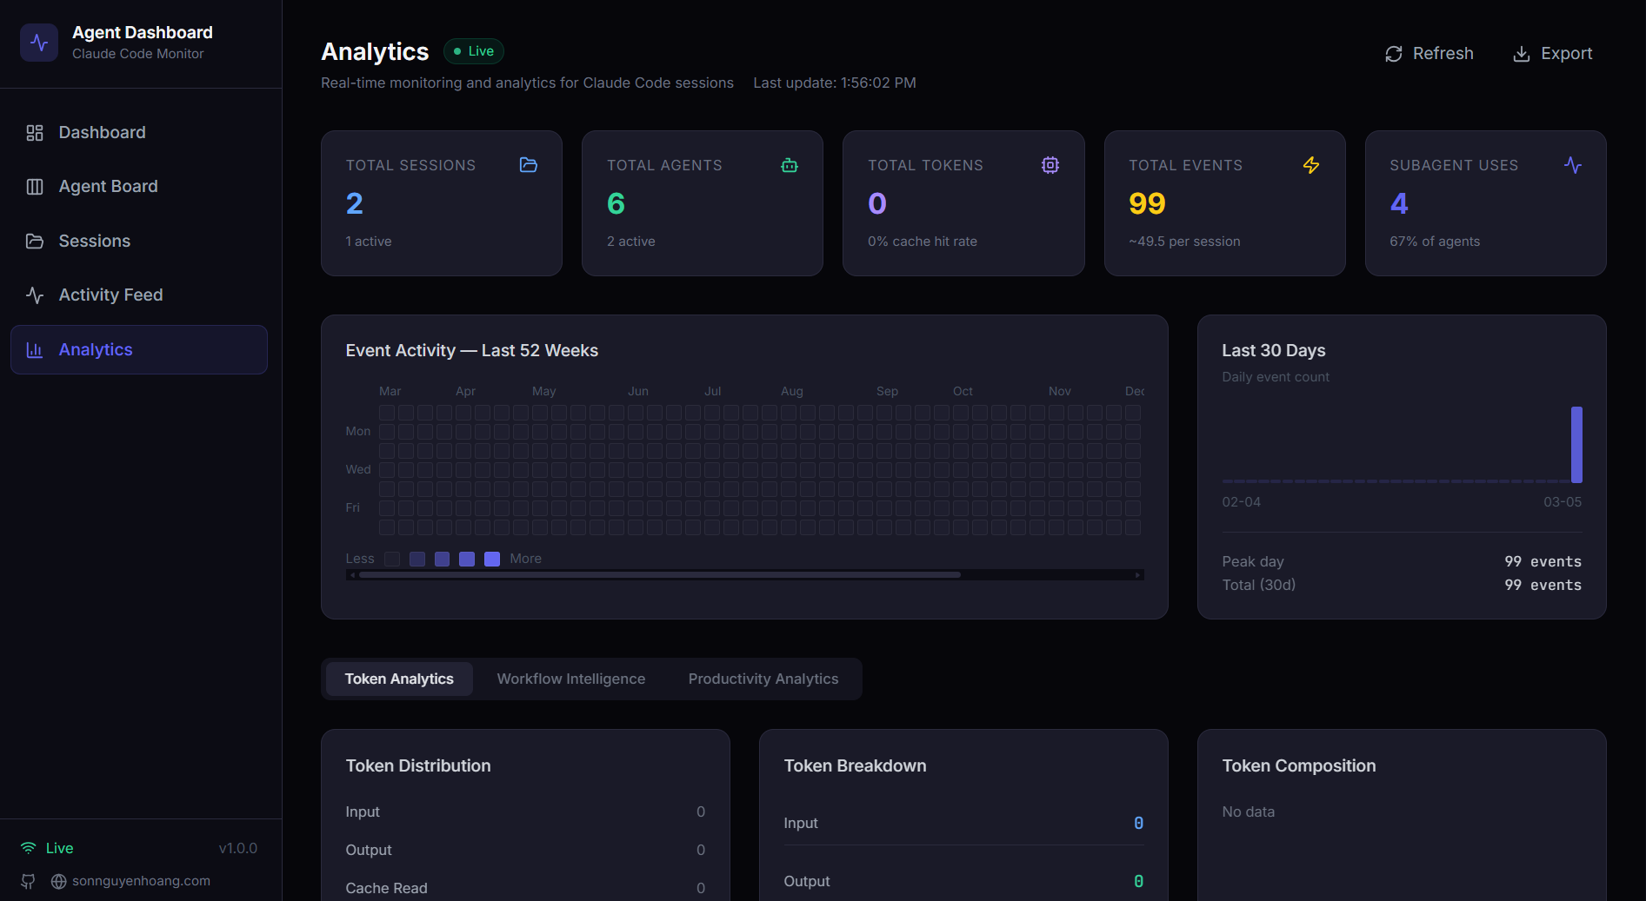Click the lightning icon on Total Events card

(x=1311, y=165)
